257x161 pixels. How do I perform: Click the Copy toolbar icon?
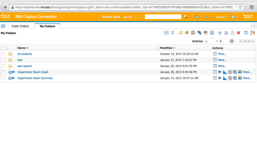pyautogui.click(x=226, y=33)
